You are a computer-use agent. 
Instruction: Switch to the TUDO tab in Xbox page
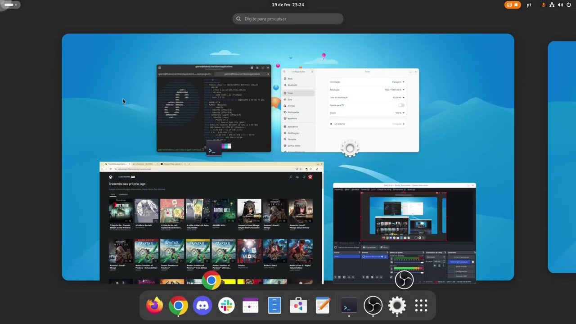click(x=113, y=194)
